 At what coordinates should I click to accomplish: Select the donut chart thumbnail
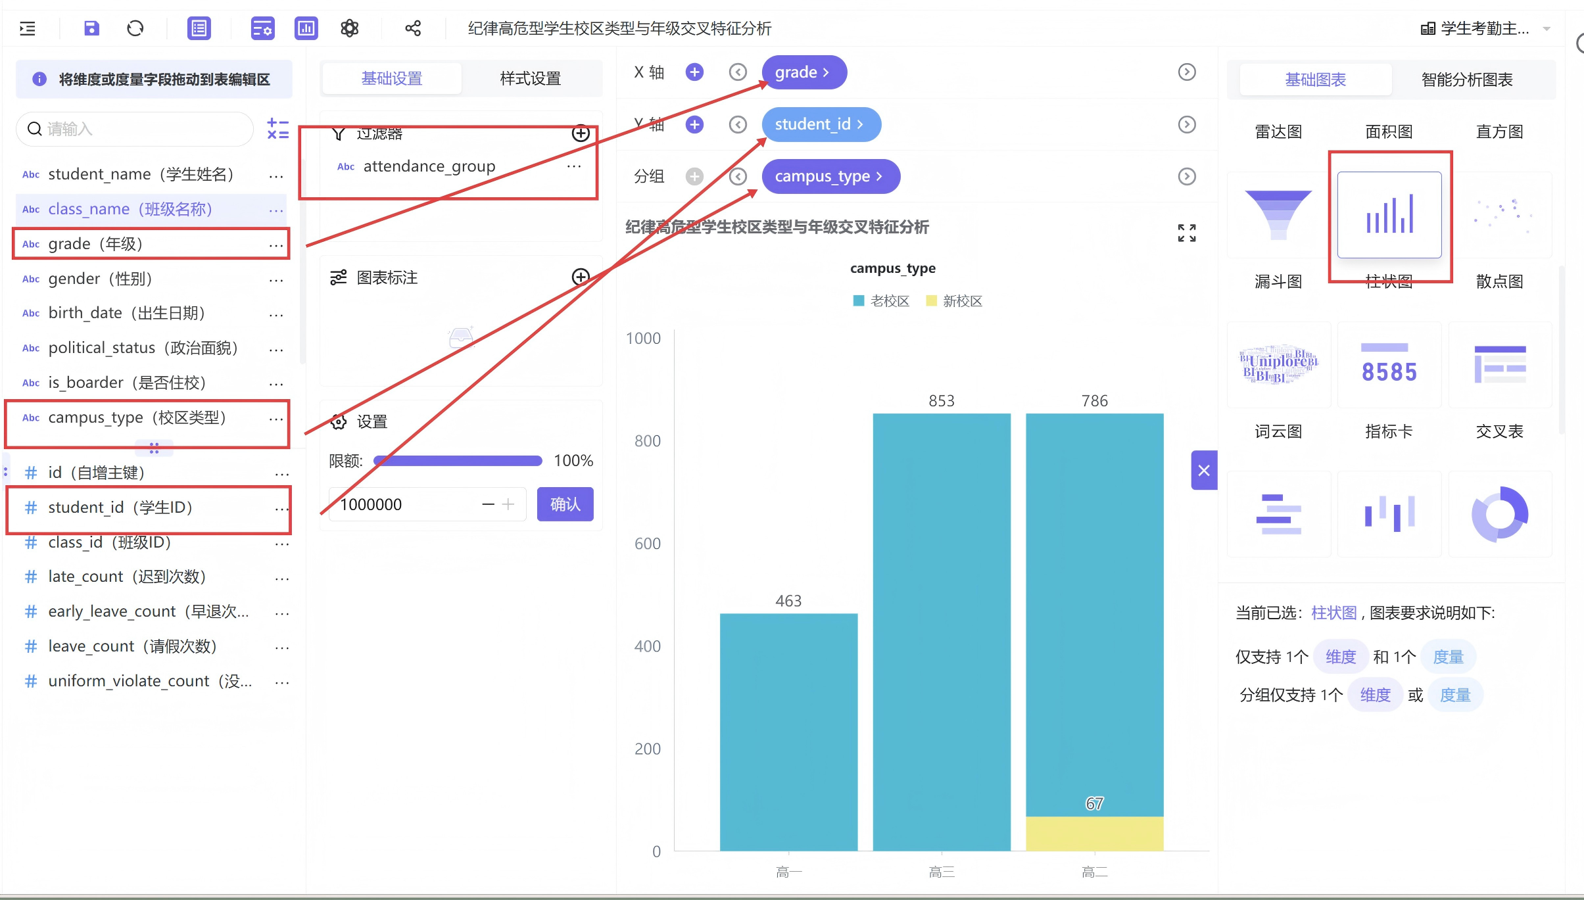point(1500,514)
